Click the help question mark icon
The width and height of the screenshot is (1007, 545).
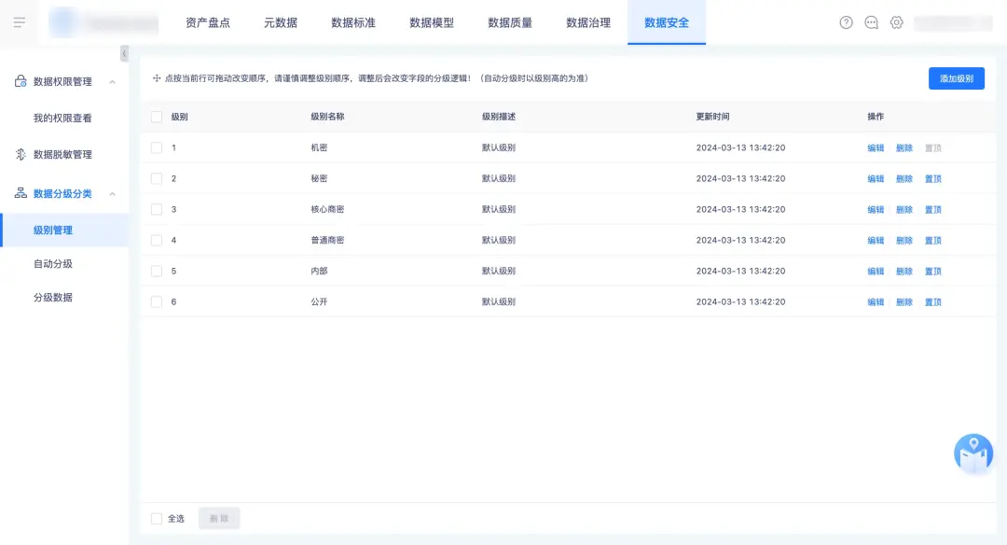[x=846, y=22]
